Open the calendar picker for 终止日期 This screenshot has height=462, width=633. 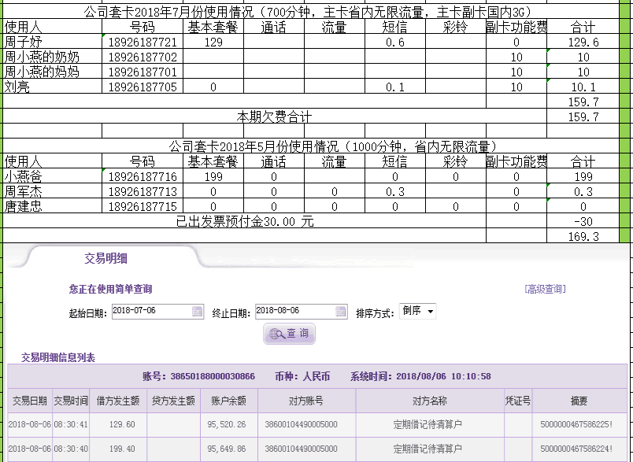click(340, 312)
